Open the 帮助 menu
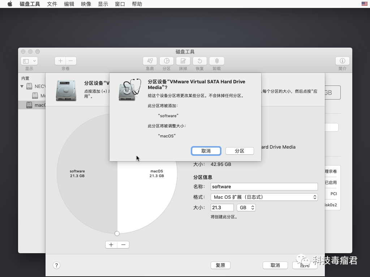The width and height of the screenshot is (370, 277). [x=137, y=4]
